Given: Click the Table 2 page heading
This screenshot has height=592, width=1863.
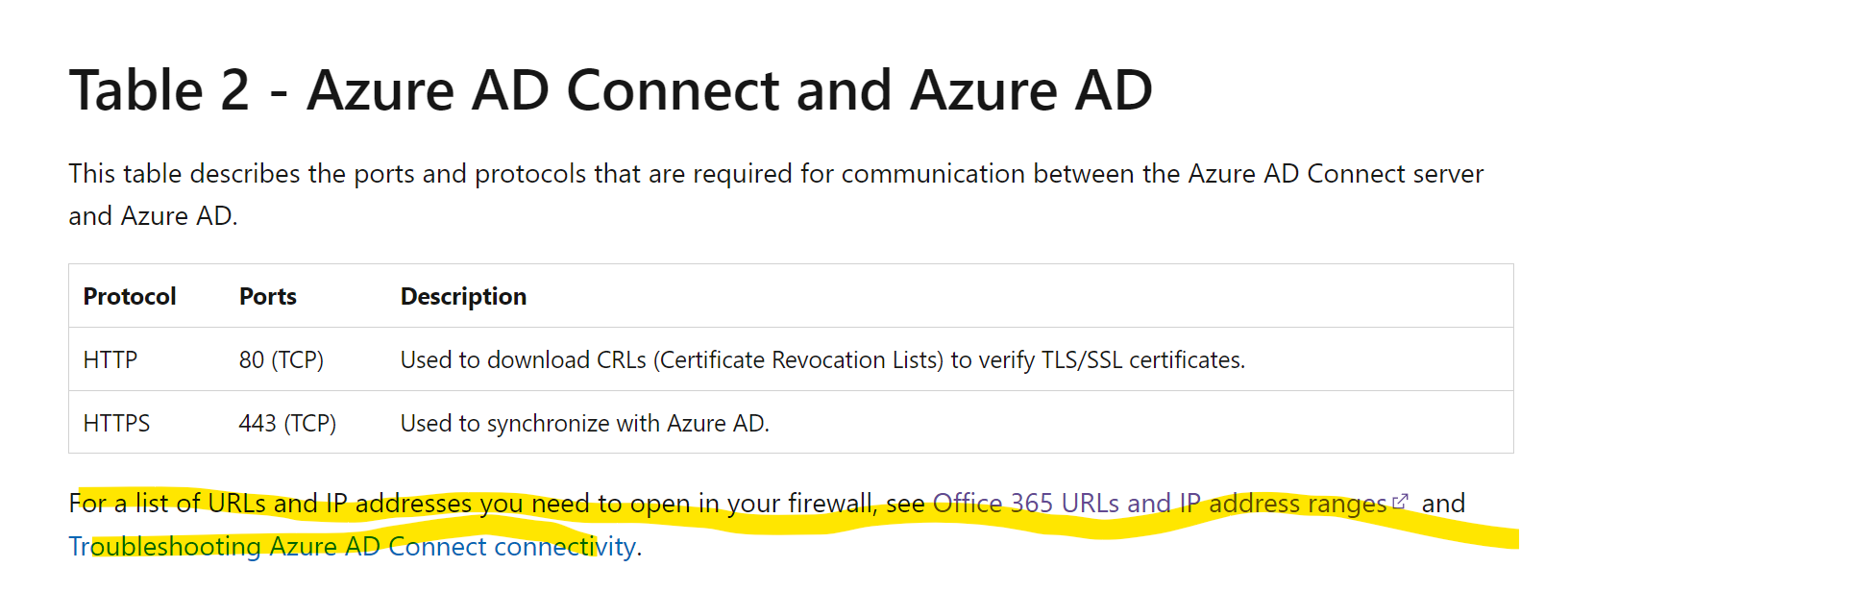Looking at the screenshot, I should pos(611,90).
